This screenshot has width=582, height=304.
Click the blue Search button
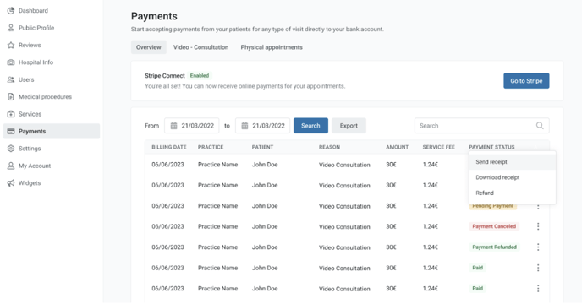(x=310, y=126)
